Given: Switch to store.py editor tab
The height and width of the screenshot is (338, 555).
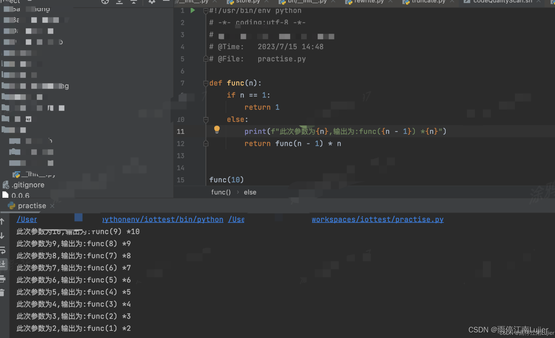Looking at the screenshot, I should (248, 2).
